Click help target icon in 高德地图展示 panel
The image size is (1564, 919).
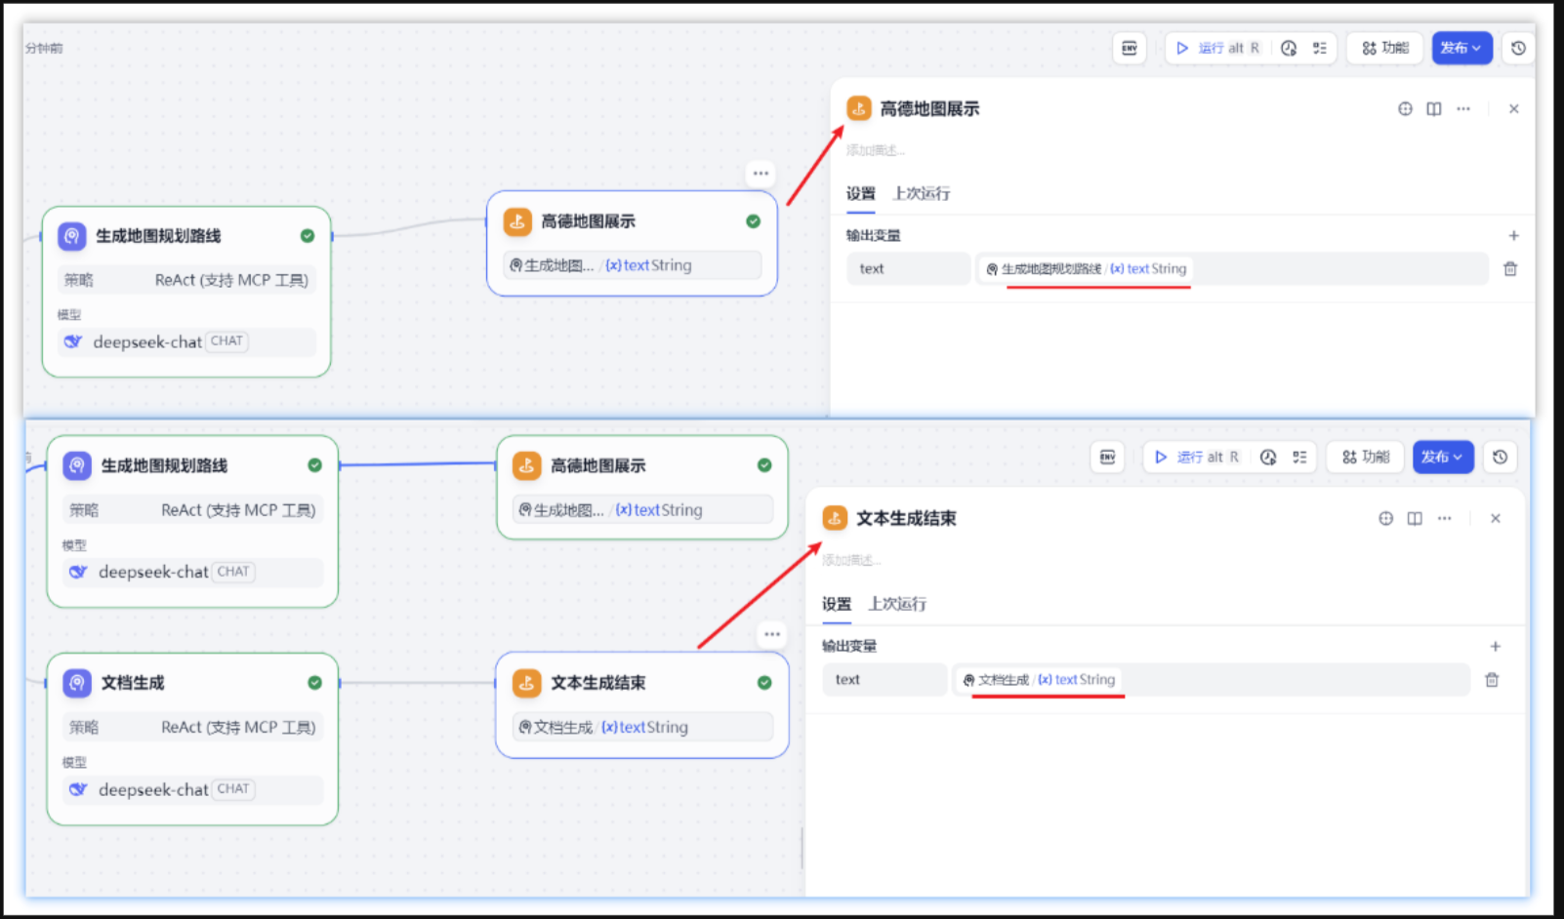point(1405,108)
